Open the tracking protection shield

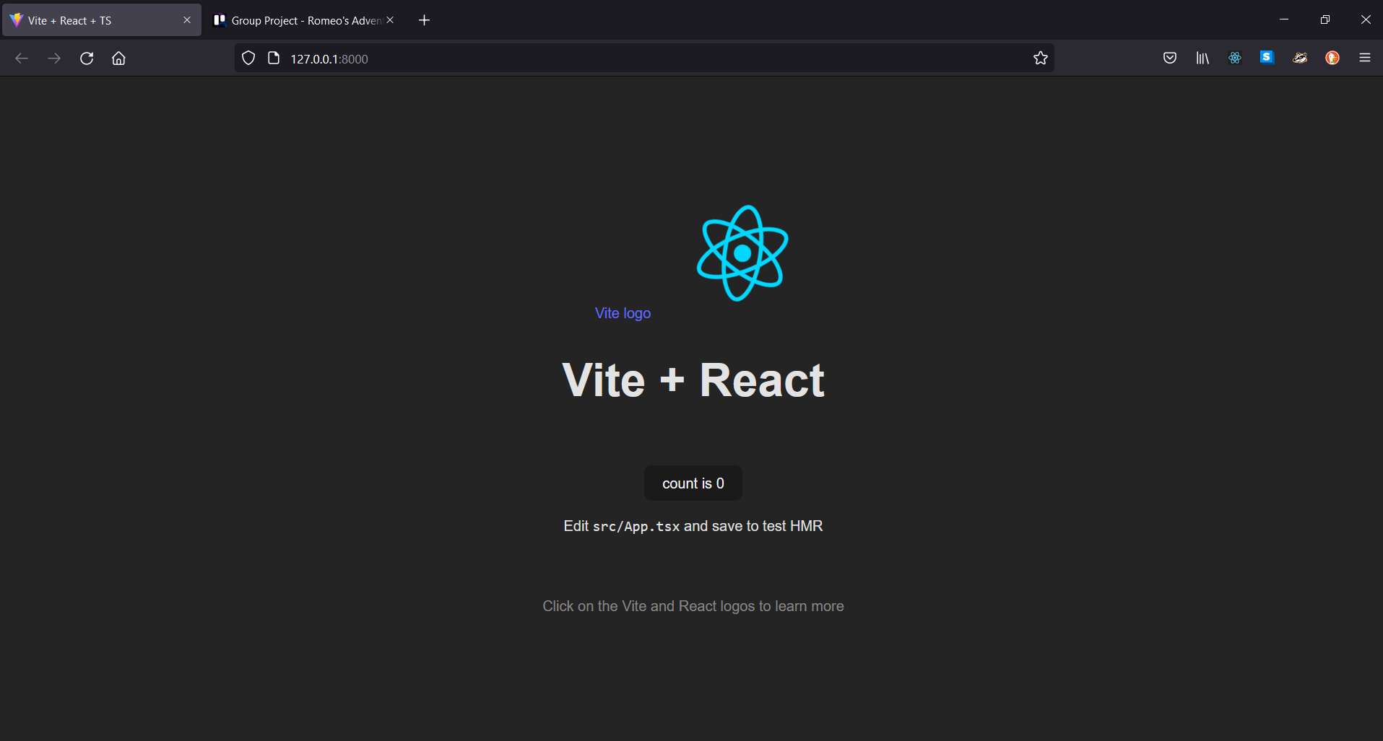click(x=248, y=58)
